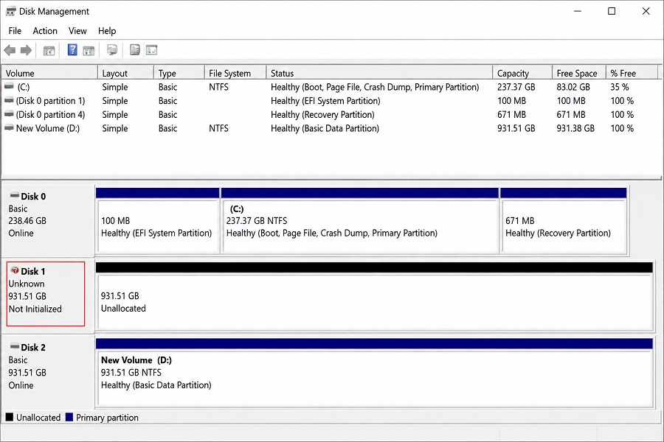Click the drive icon beside (C:) volume

(x=9, y=86)
